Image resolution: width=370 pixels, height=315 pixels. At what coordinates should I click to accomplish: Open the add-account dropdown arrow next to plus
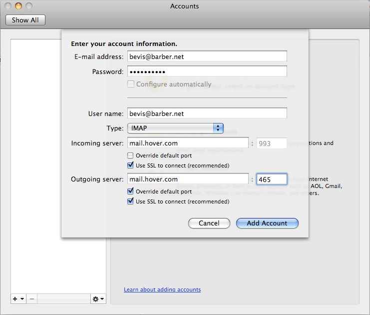coord(22,299)
